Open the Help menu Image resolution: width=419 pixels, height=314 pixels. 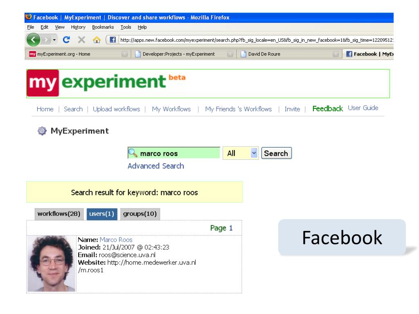point(142,27)
